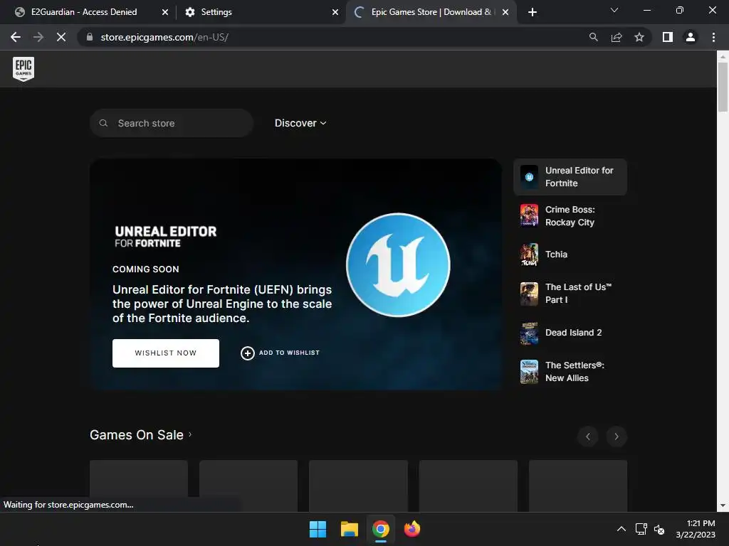Click the UNREAL EDITOR FOR FORTNITE title
This screenshot has width=729, height=546.
pos(165,237)
